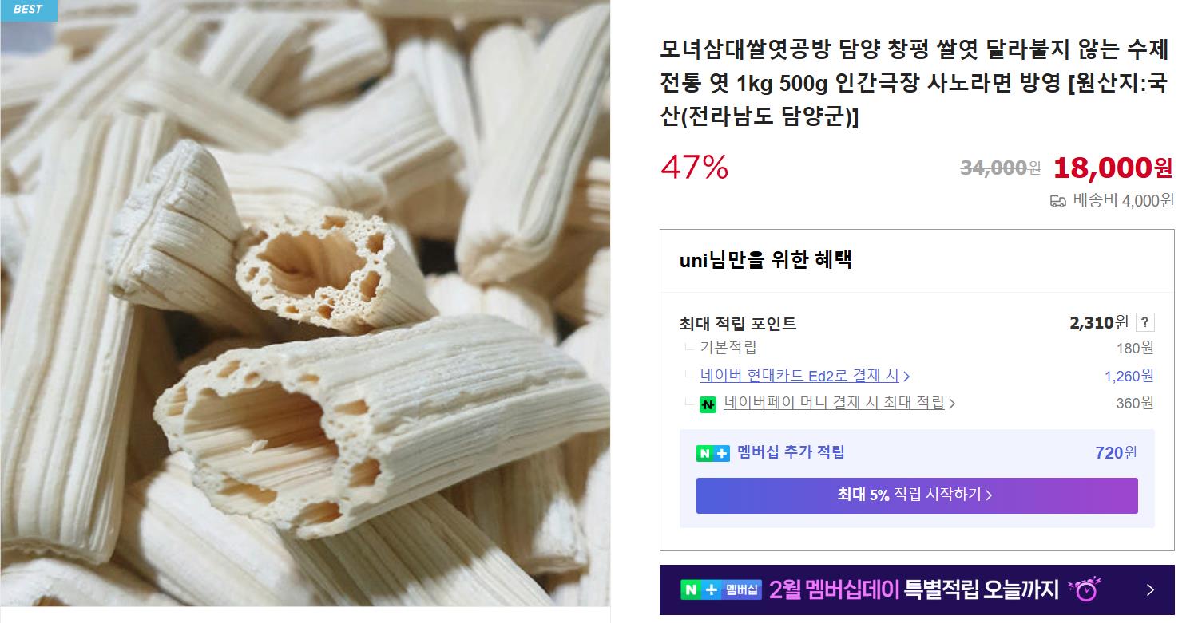
Task: Expand chevron next to 현대카드 Ed2 link
Action: tap(906, 377)
